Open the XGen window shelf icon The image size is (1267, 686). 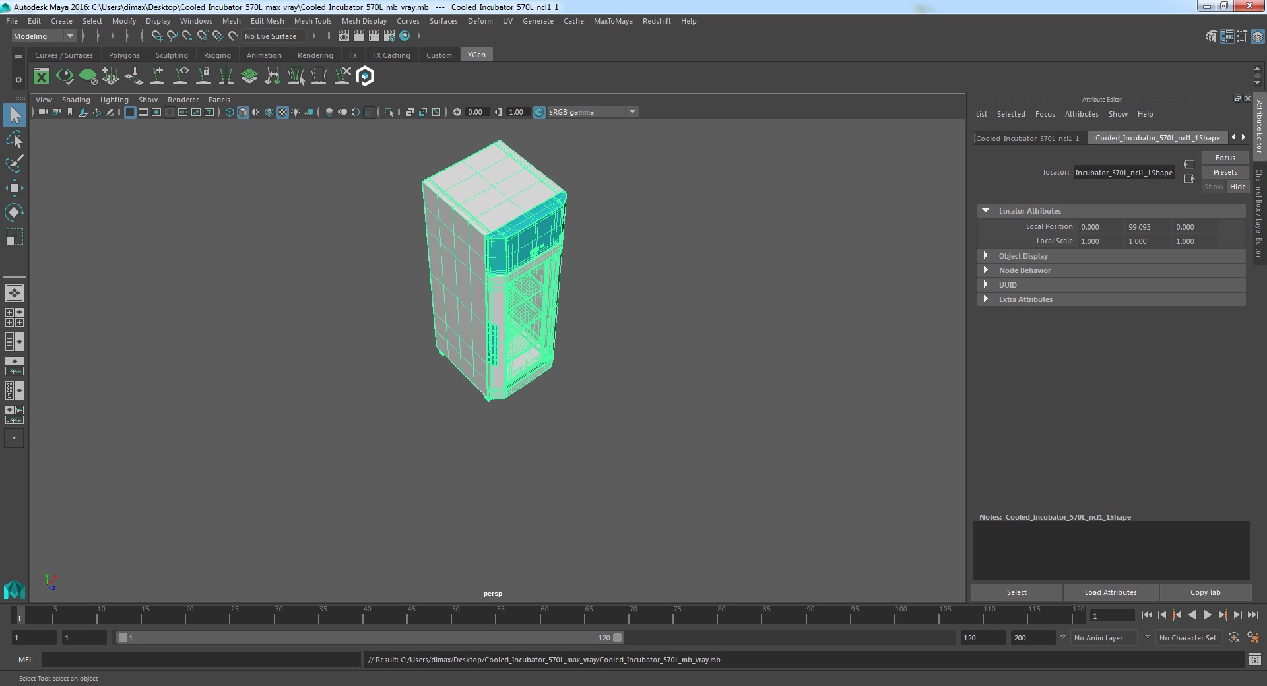pyautogui.click(x=42, y=77)
